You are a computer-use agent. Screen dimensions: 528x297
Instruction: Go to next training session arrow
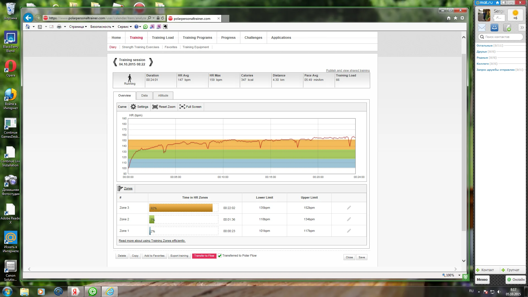click(x=151, y=62)
